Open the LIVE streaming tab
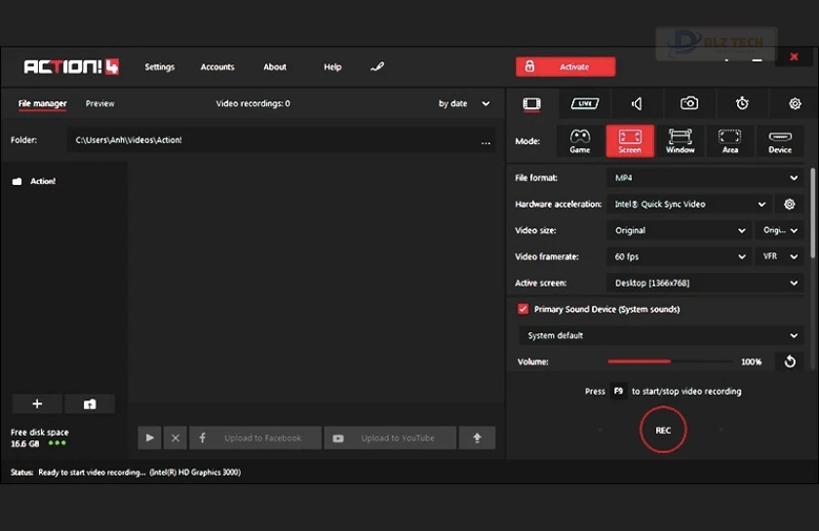This screenshot has width=819, height=531. pyautogui.click(x=584, y=103)
